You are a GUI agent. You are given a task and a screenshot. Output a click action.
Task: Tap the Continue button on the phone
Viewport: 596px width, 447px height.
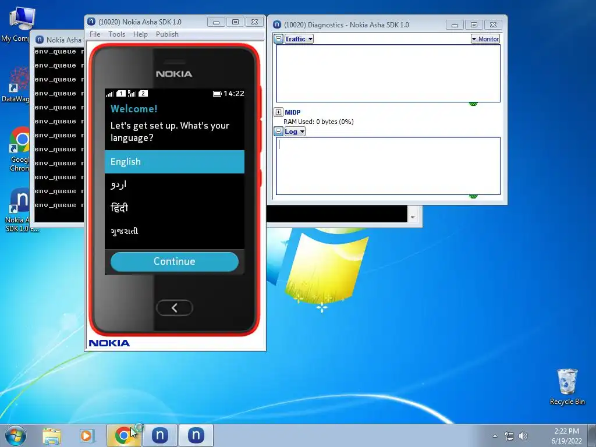(x=175, y=261)
